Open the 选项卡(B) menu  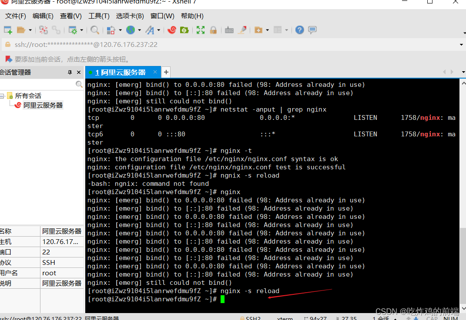click(x=130, y=16)
